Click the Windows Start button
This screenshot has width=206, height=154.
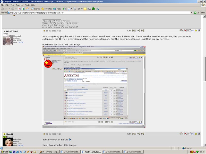coord(4,152)
